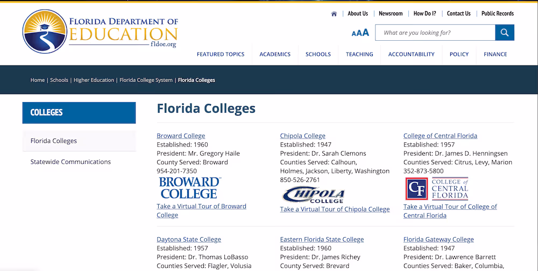The height and width of the screenshot is (271, 538).
Task: Take a Virtual Tour of Chipola College
Action: pos(335,209)
